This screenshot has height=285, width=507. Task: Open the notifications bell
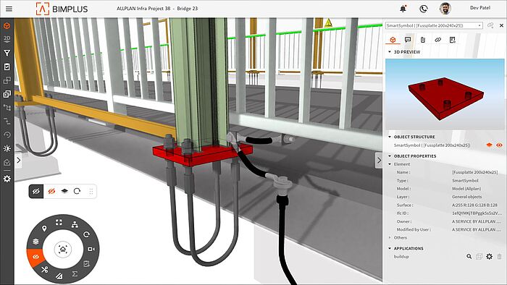pyautogui.click(x=403, y=9)
